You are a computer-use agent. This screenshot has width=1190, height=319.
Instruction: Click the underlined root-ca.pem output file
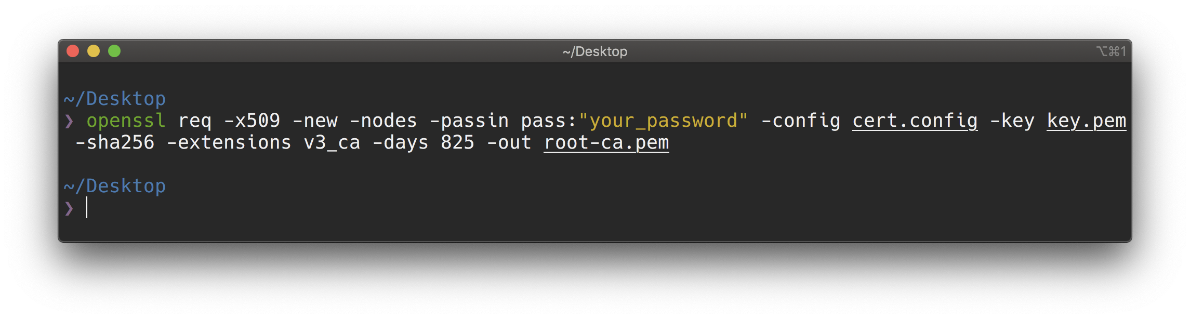(606, 142)
